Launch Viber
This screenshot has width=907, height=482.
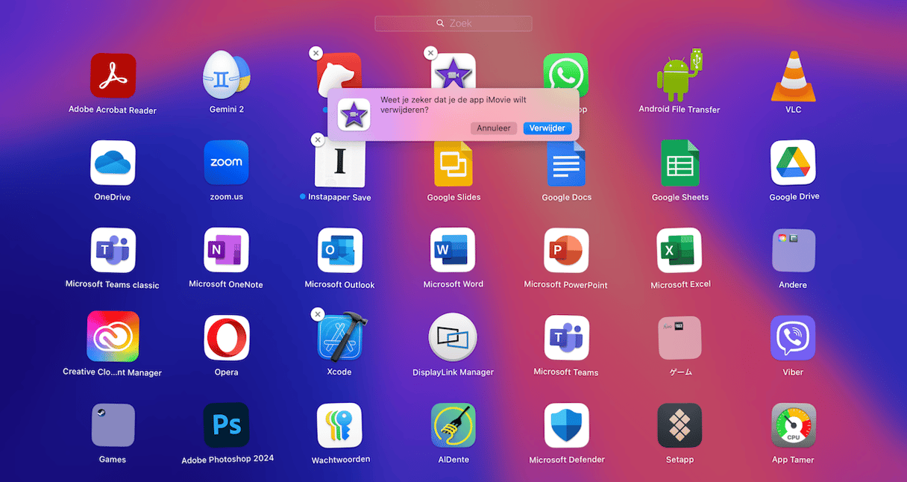pyautogui.click(x=793, y=338)
